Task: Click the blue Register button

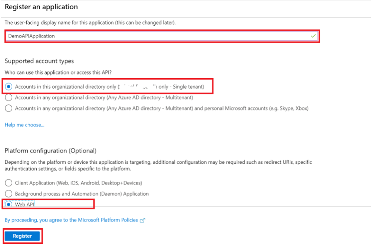Action: pyautogui.click(x=22, y=236)
